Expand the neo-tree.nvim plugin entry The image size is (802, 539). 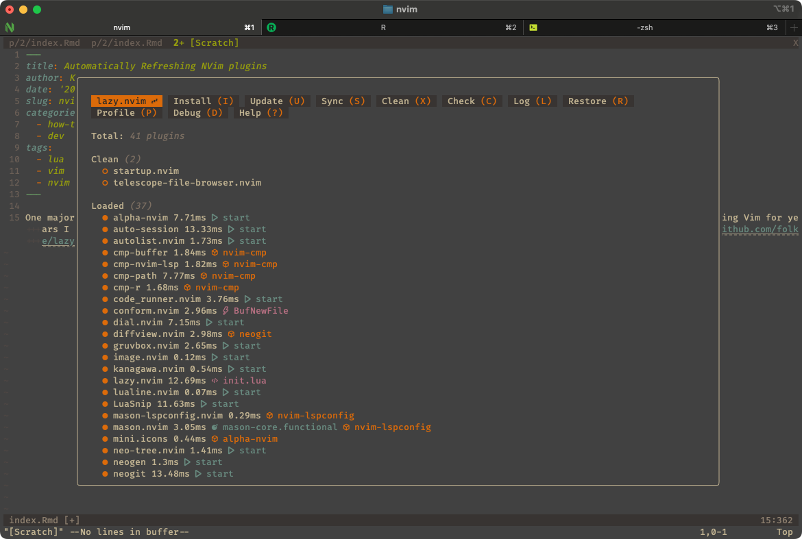[184, 451]
